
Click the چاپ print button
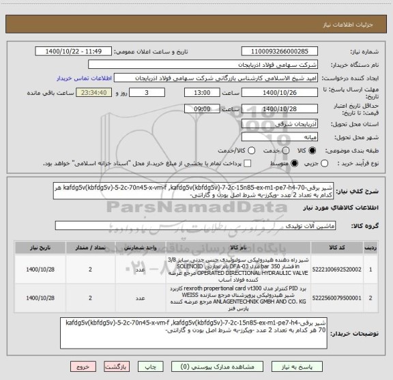point(150,367)
